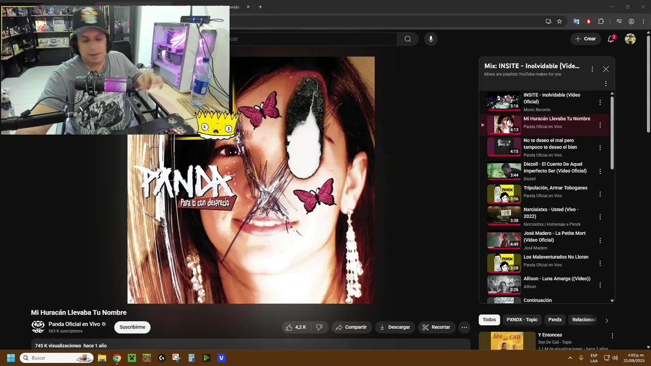Open José Madero - La Petite Mort title
651x366 pixels.
554,236
